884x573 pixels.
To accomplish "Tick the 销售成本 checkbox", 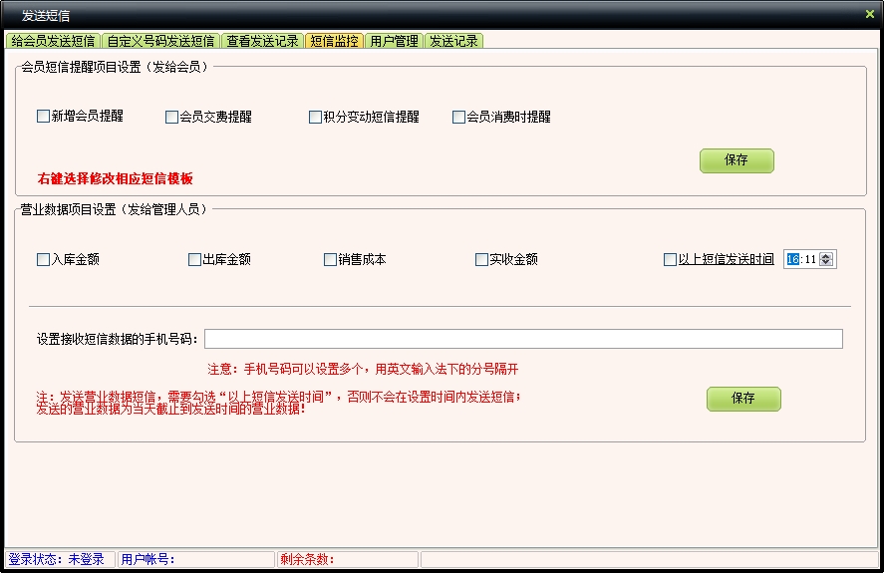I will coord(330,259).
